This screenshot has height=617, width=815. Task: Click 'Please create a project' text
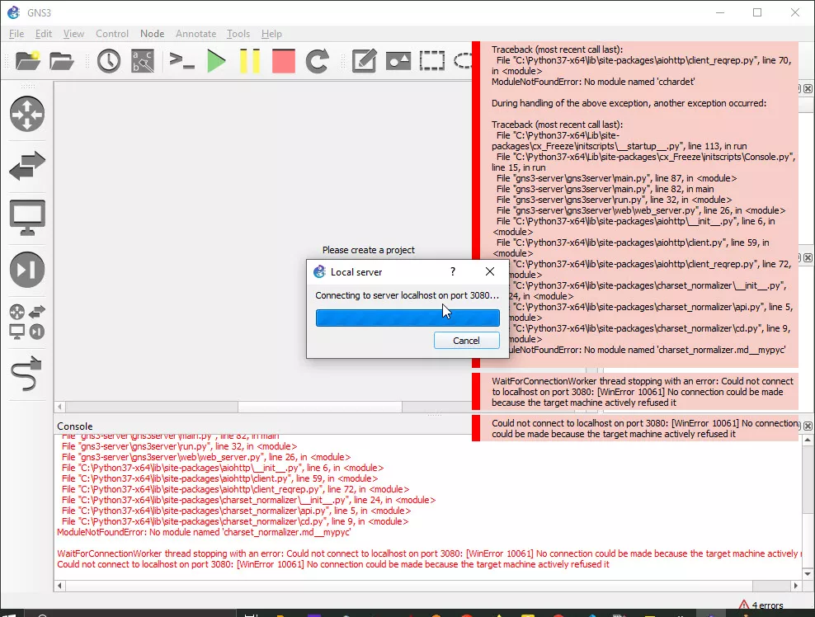(369, 250)
